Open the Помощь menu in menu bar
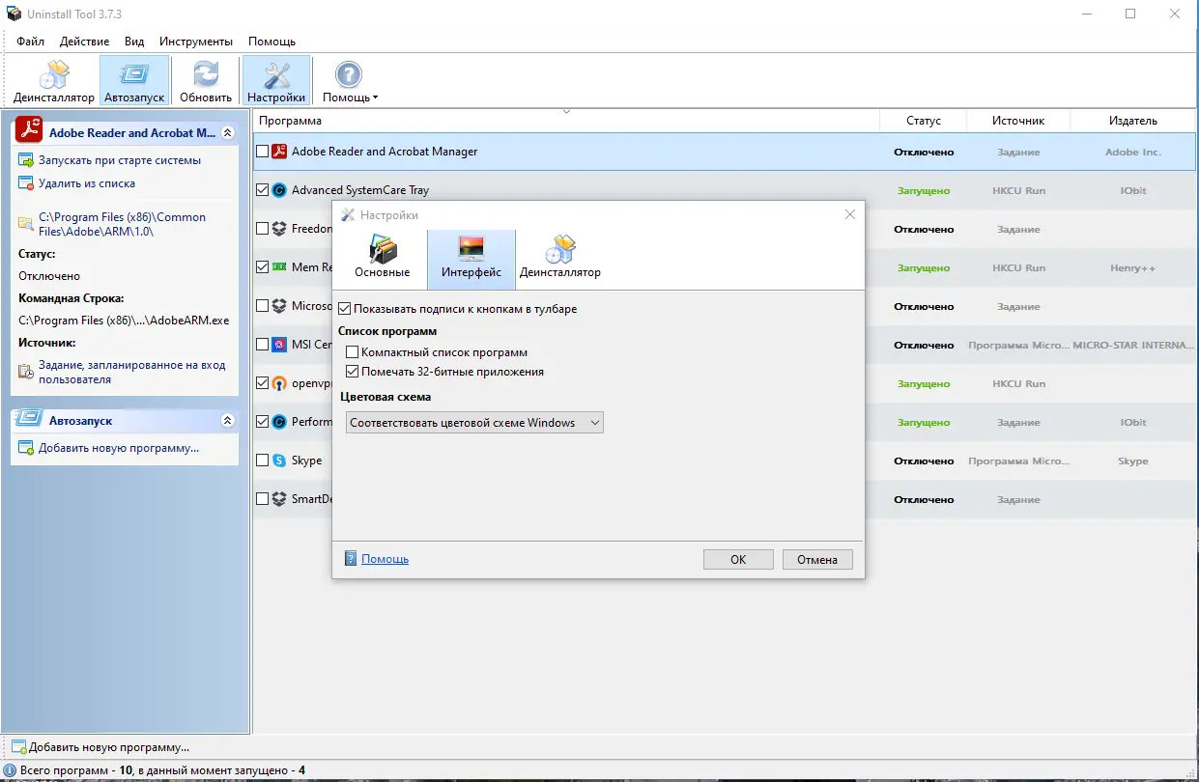This screenshot has height=782, width=1199. pyautogui.click(x=271, y=42)
